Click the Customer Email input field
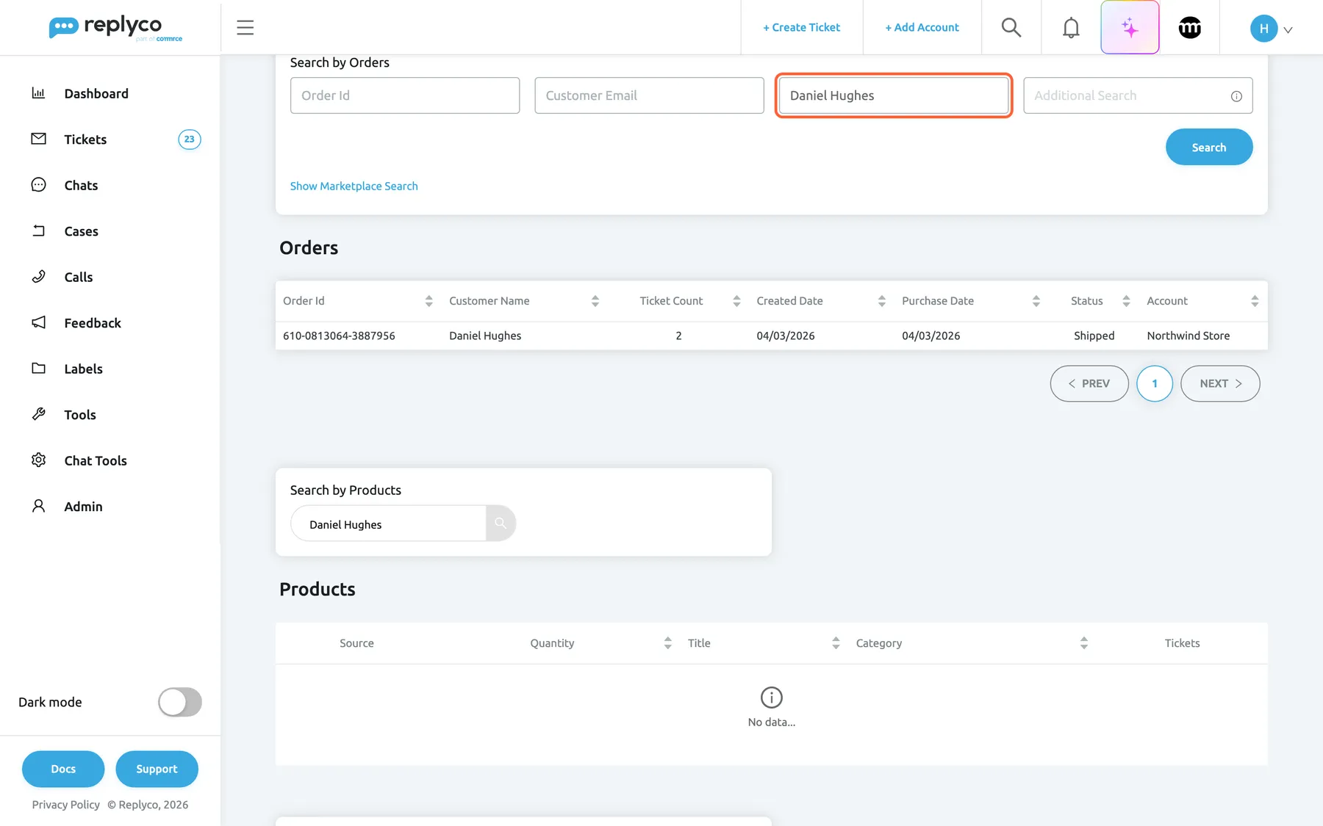The height and width of the screenshot is (826, 1323). [649, 95]
